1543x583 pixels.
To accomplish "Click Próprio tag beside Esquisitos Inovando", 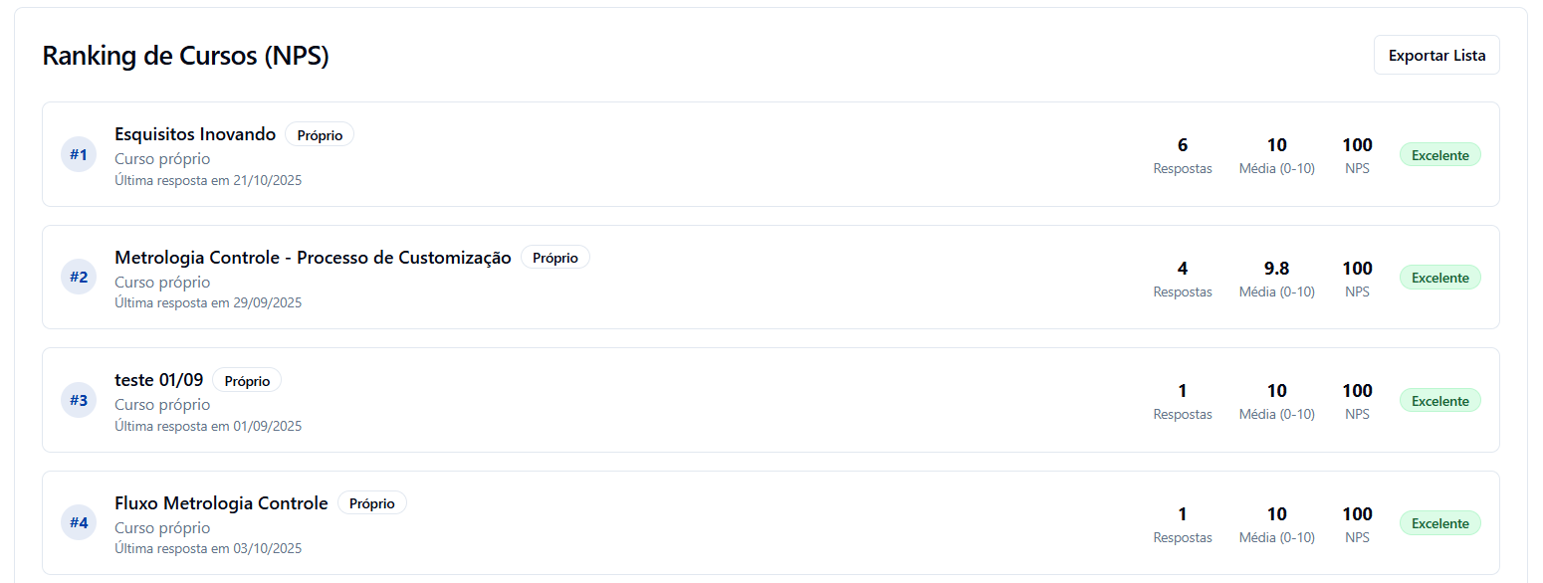I will pyautogui.click(x=320, y=135).
